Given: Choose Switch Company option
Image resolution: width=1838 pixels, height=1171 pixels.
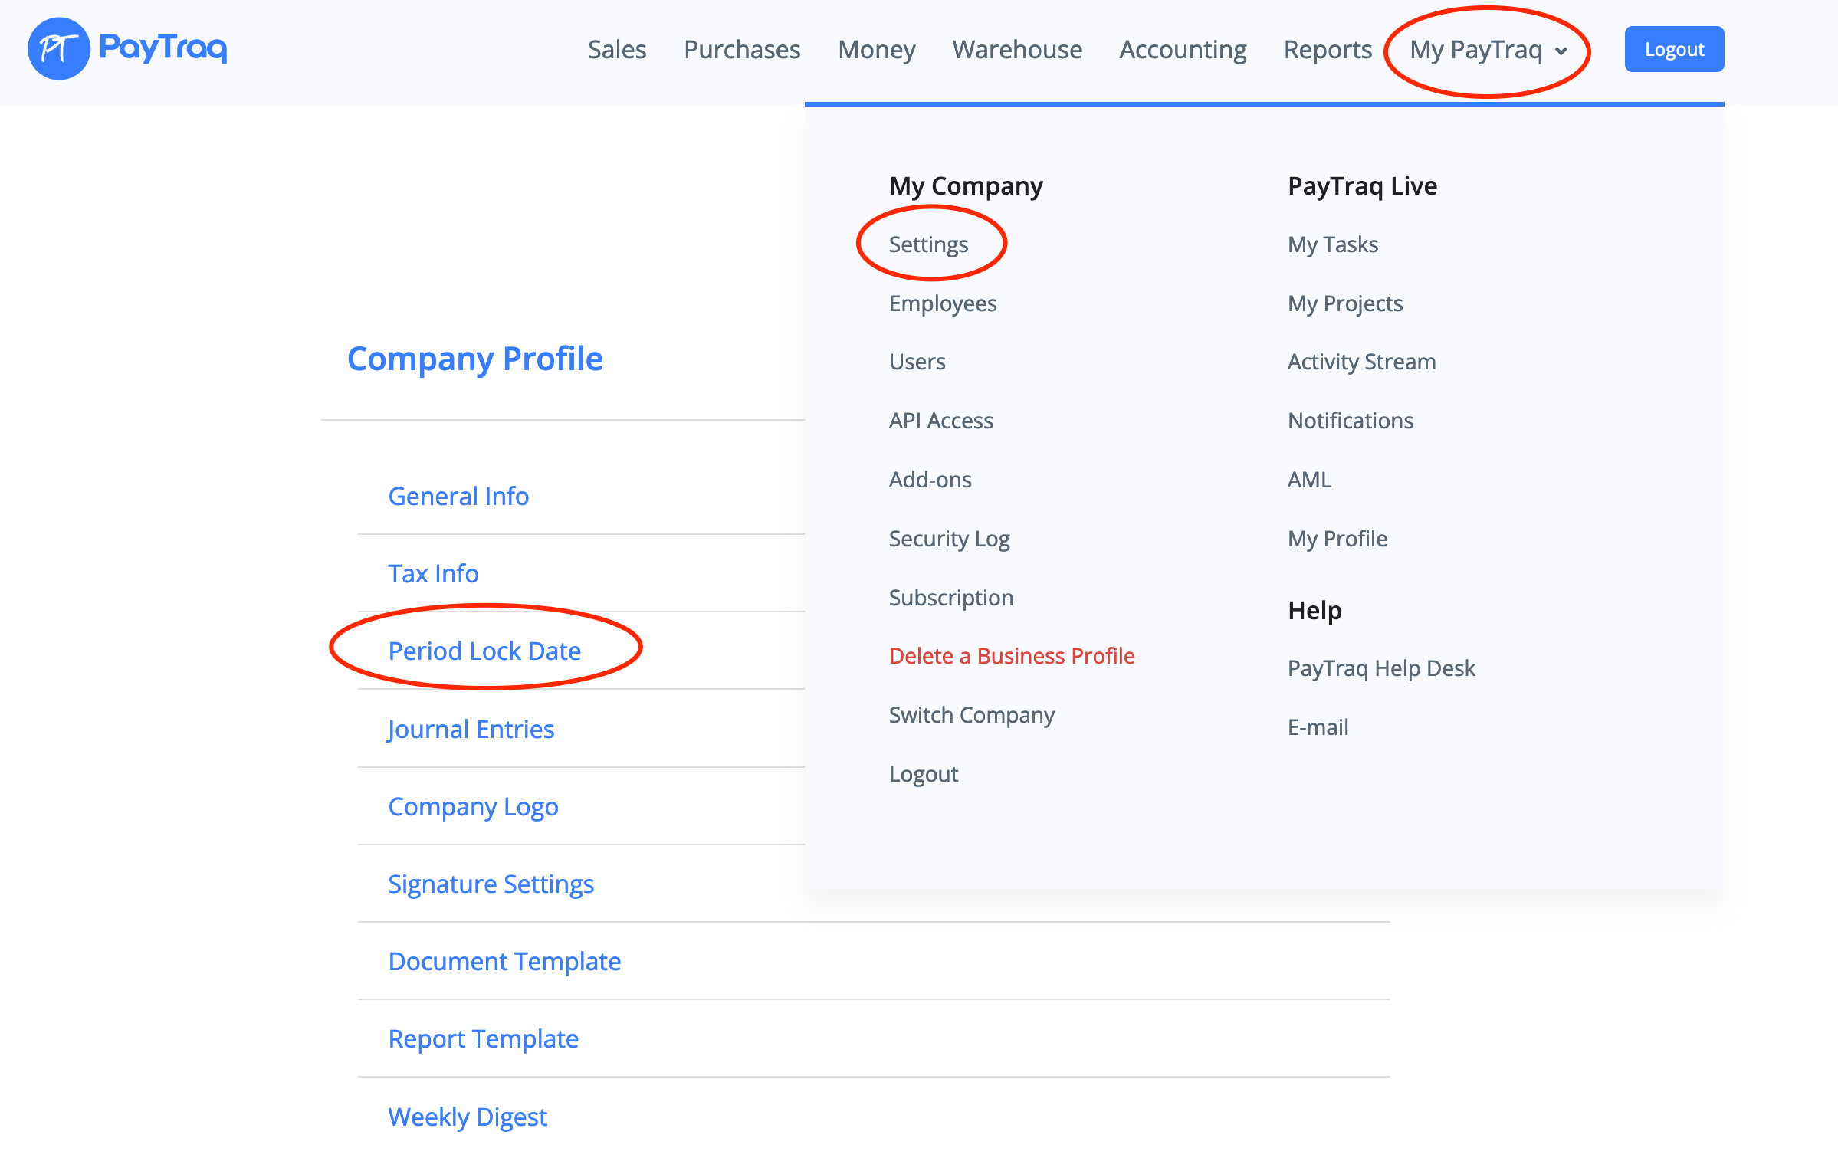Looking at the screenshot, I should pos(971,715).
